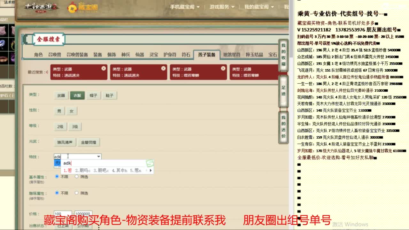Go to the 神兵 tab
409x230 pixels.
pos(126,55)
